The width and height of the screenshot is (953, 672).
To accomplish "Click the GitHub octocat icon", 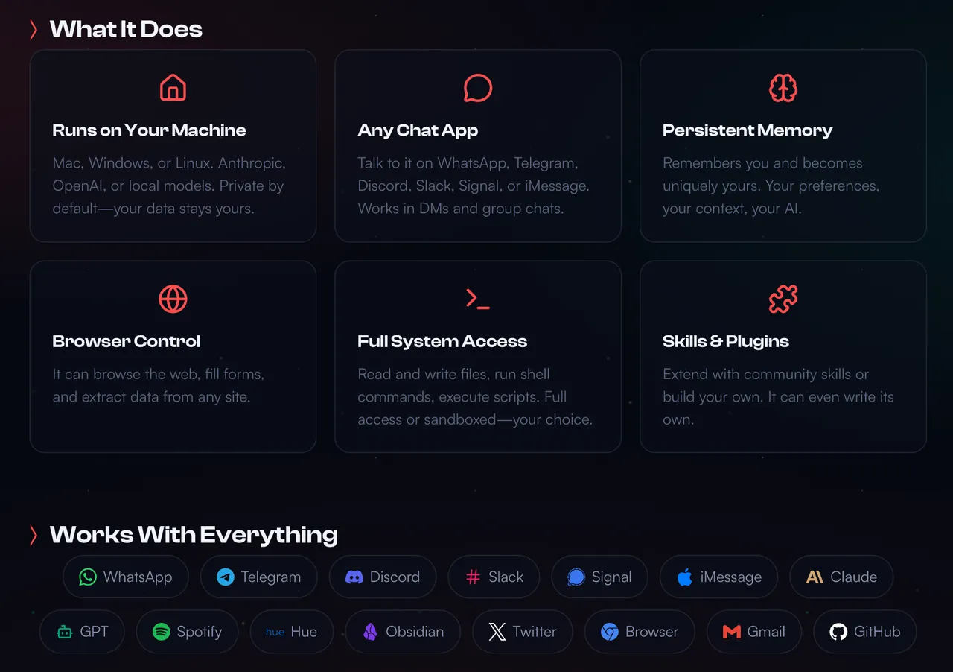I will (839, 632).
